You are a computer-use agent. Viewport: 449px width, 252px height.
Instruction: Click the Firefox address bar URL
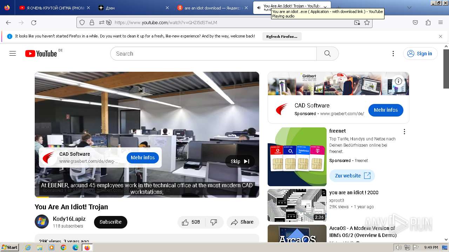click(x=166, y=22)
